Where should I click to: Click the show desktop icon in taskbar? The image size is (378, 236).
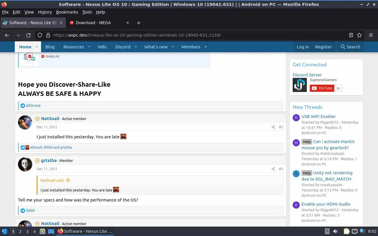pyautogui.click(x=51, y=231)
